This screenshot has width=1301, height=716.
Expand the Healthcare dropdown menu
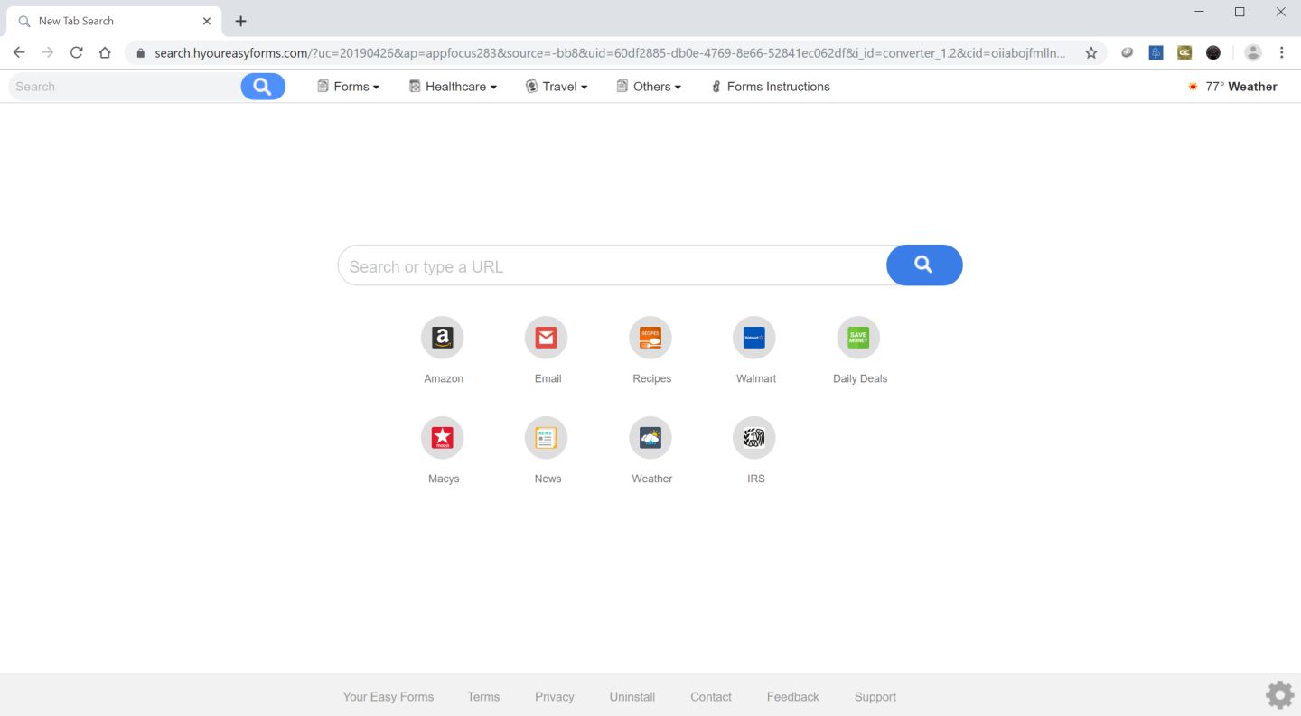[x=453, y=87]
